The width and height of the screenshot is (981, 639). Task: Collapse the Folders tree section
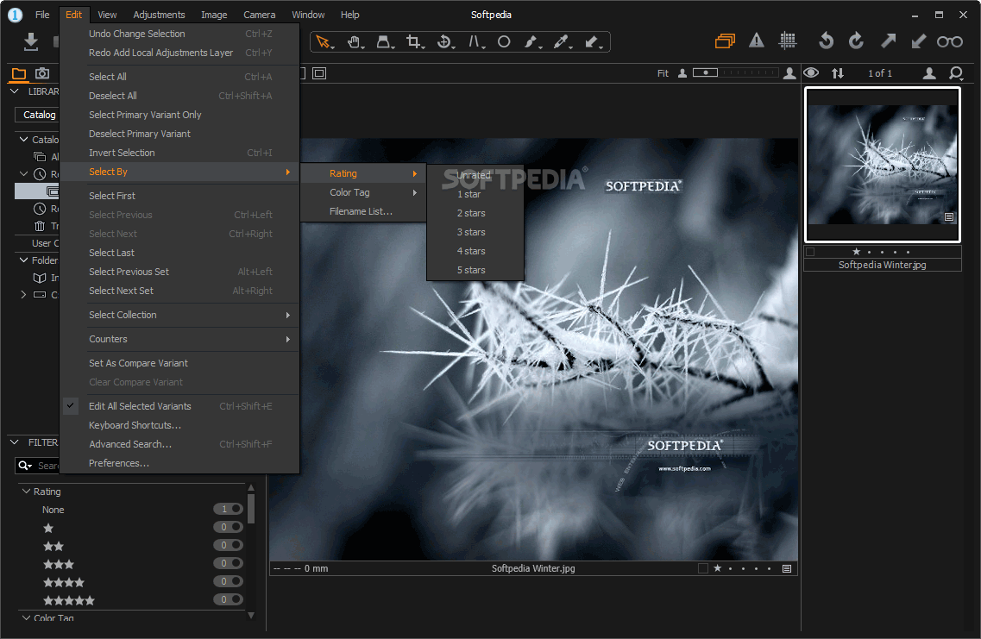24,260
